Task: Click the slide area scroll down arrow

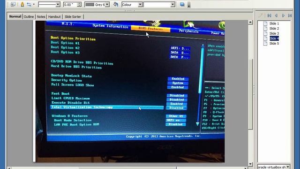Action: click(x=250, y=164)
